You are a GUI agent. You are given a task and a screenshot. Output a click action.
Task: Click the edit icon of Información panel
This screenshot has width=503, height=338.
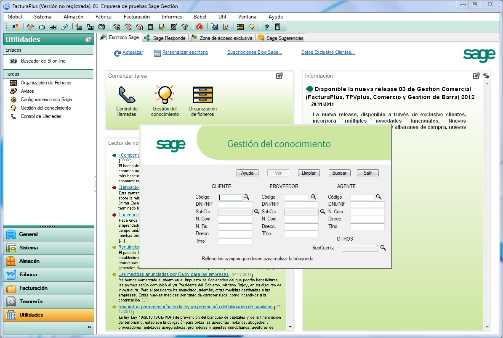click(476, 76)
